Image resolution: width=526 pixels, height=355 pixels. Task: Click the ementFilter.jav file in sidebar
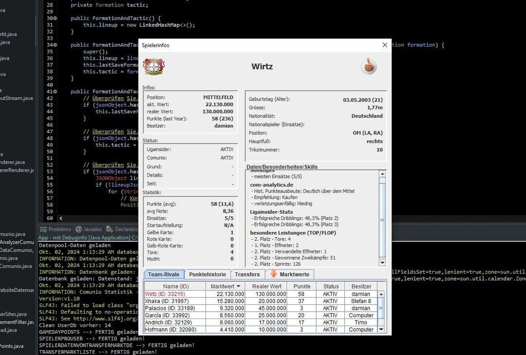pyautogui.click(x=17, y=322)
